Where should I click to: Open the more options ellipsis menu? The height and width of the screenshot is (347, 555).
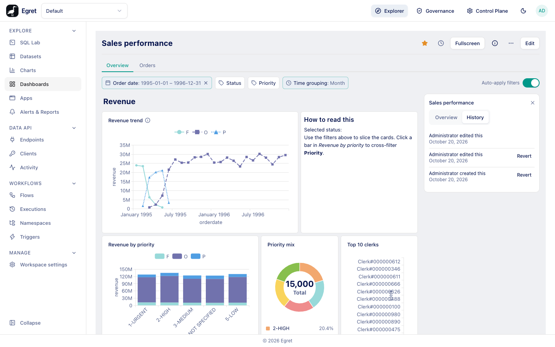(x=511, y=43)
